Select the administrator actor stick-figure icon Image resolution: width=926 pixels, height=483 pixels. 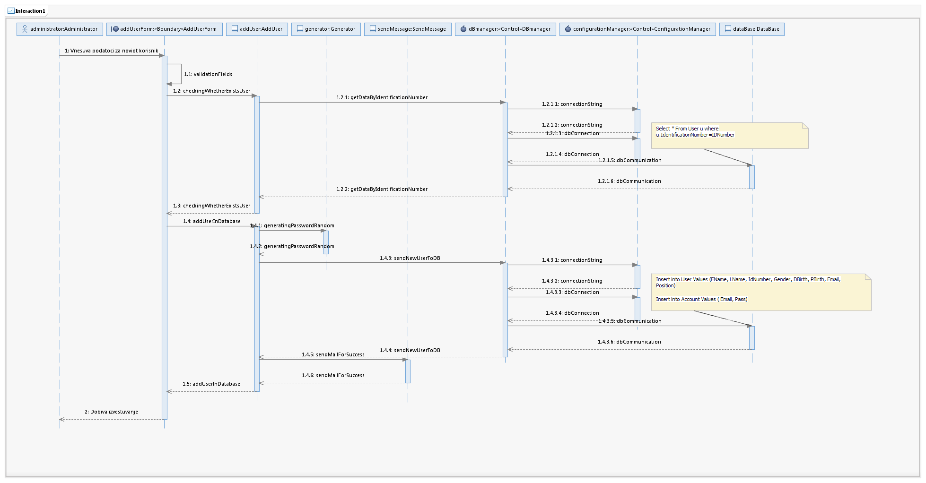pos(25,29)
